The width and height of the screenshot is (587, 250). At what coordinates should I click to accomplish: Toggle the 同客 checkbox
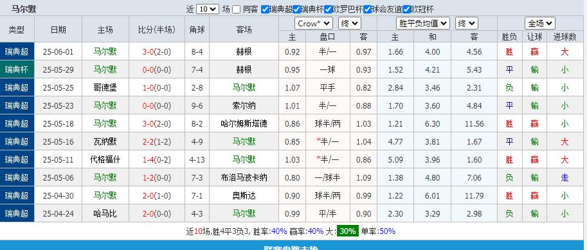click(x=236, y=10)
